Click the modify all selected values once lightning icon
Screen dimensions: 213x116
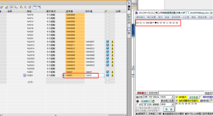[x=21, y=7]
